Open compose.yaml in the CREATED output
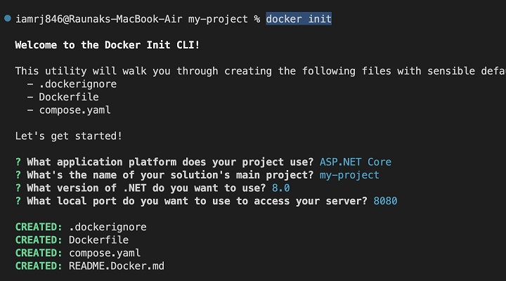This screenshot has height=281, width=506. (105, 253)
